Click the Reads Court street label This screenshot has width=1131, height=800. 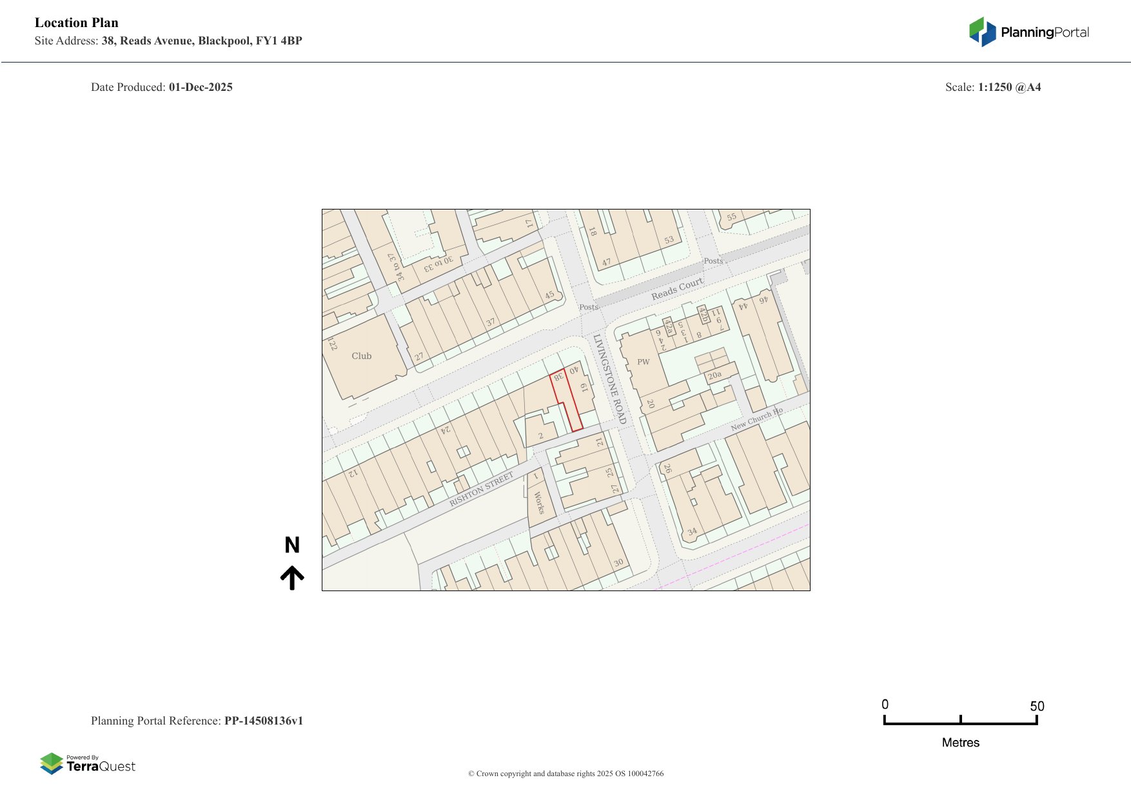coord(676,289)
